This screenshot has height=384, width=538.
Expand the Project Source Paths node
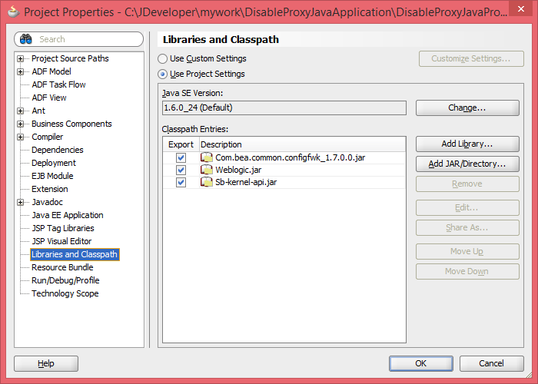[21, 58]
